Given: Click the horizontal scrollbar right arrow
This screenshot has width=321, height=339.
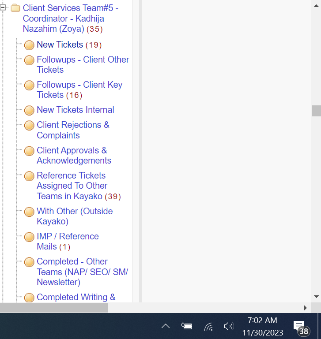Looking at the screenshot, I should (x=306, y=308).
